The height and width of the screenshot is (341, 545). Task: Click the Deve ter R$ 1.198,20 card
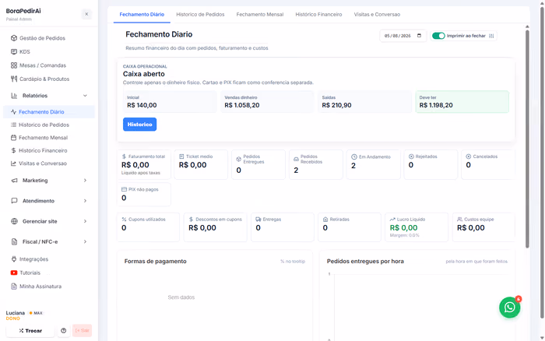click(462, 102)
